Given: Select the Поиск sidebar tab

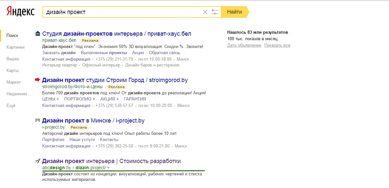Looking at the screenshot, I should (x=12, y=35).
